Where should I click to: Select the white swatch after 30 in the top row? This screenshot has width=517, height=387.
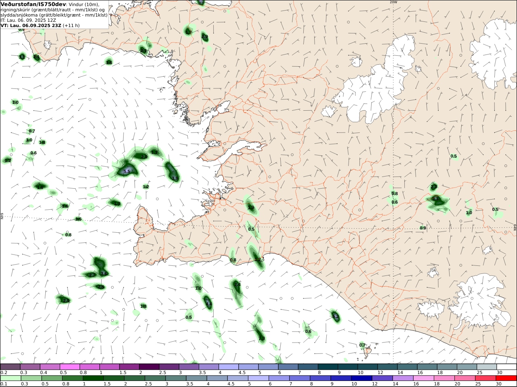tap(506, 367)
